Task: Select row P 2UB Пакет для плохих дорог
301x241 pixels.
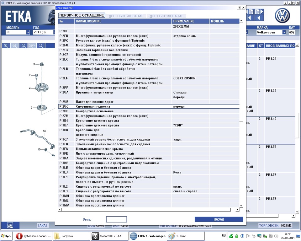Action: coord(149,102)
